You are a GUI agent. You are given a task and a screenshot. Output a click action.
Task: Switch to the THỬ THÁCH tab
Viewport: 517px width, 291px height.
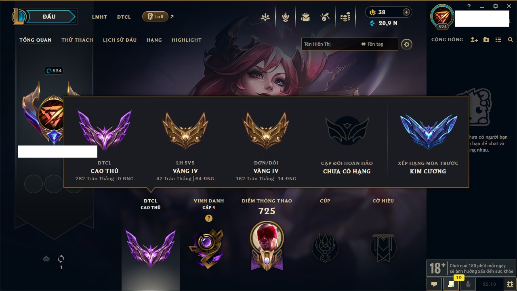(x=77, y=40)
